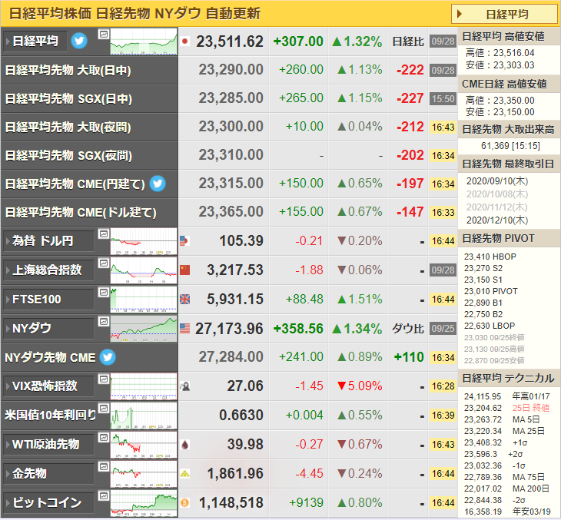Click the UK flag icon in FTSE100 row
This screenshot has height=520, width=561.
(184, 299)
